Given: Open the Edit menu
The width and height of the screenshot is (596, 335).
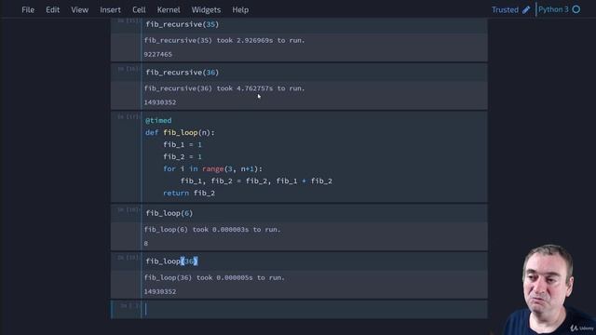Looking at the screenshot, I should click(x=52, y=10).
